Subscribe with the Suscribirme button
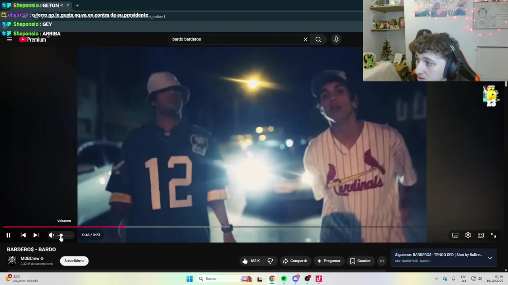The height and width of the screenshot is (285, 508). point(74,261)
